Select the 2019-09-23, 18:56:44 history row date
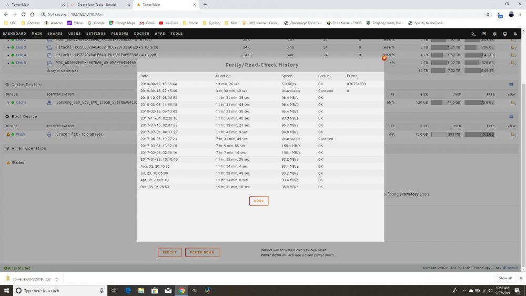526x296 pixels. click(x=159, y=84)
